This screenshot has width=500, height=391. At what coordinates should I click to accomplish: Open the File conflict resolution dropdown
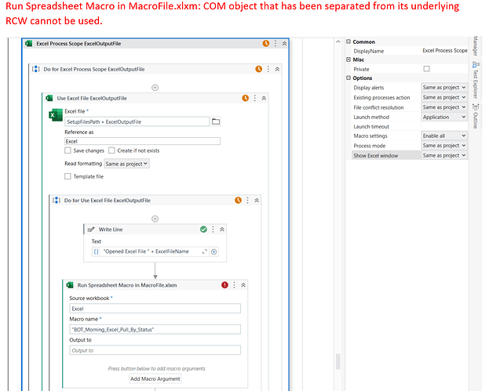[444, 107]
